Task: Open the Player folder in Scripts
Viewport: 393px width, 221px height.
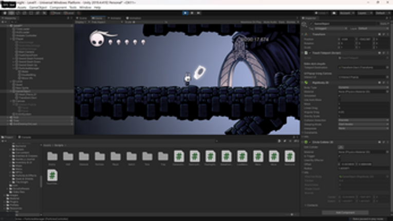Action: (x=116, y=158)
